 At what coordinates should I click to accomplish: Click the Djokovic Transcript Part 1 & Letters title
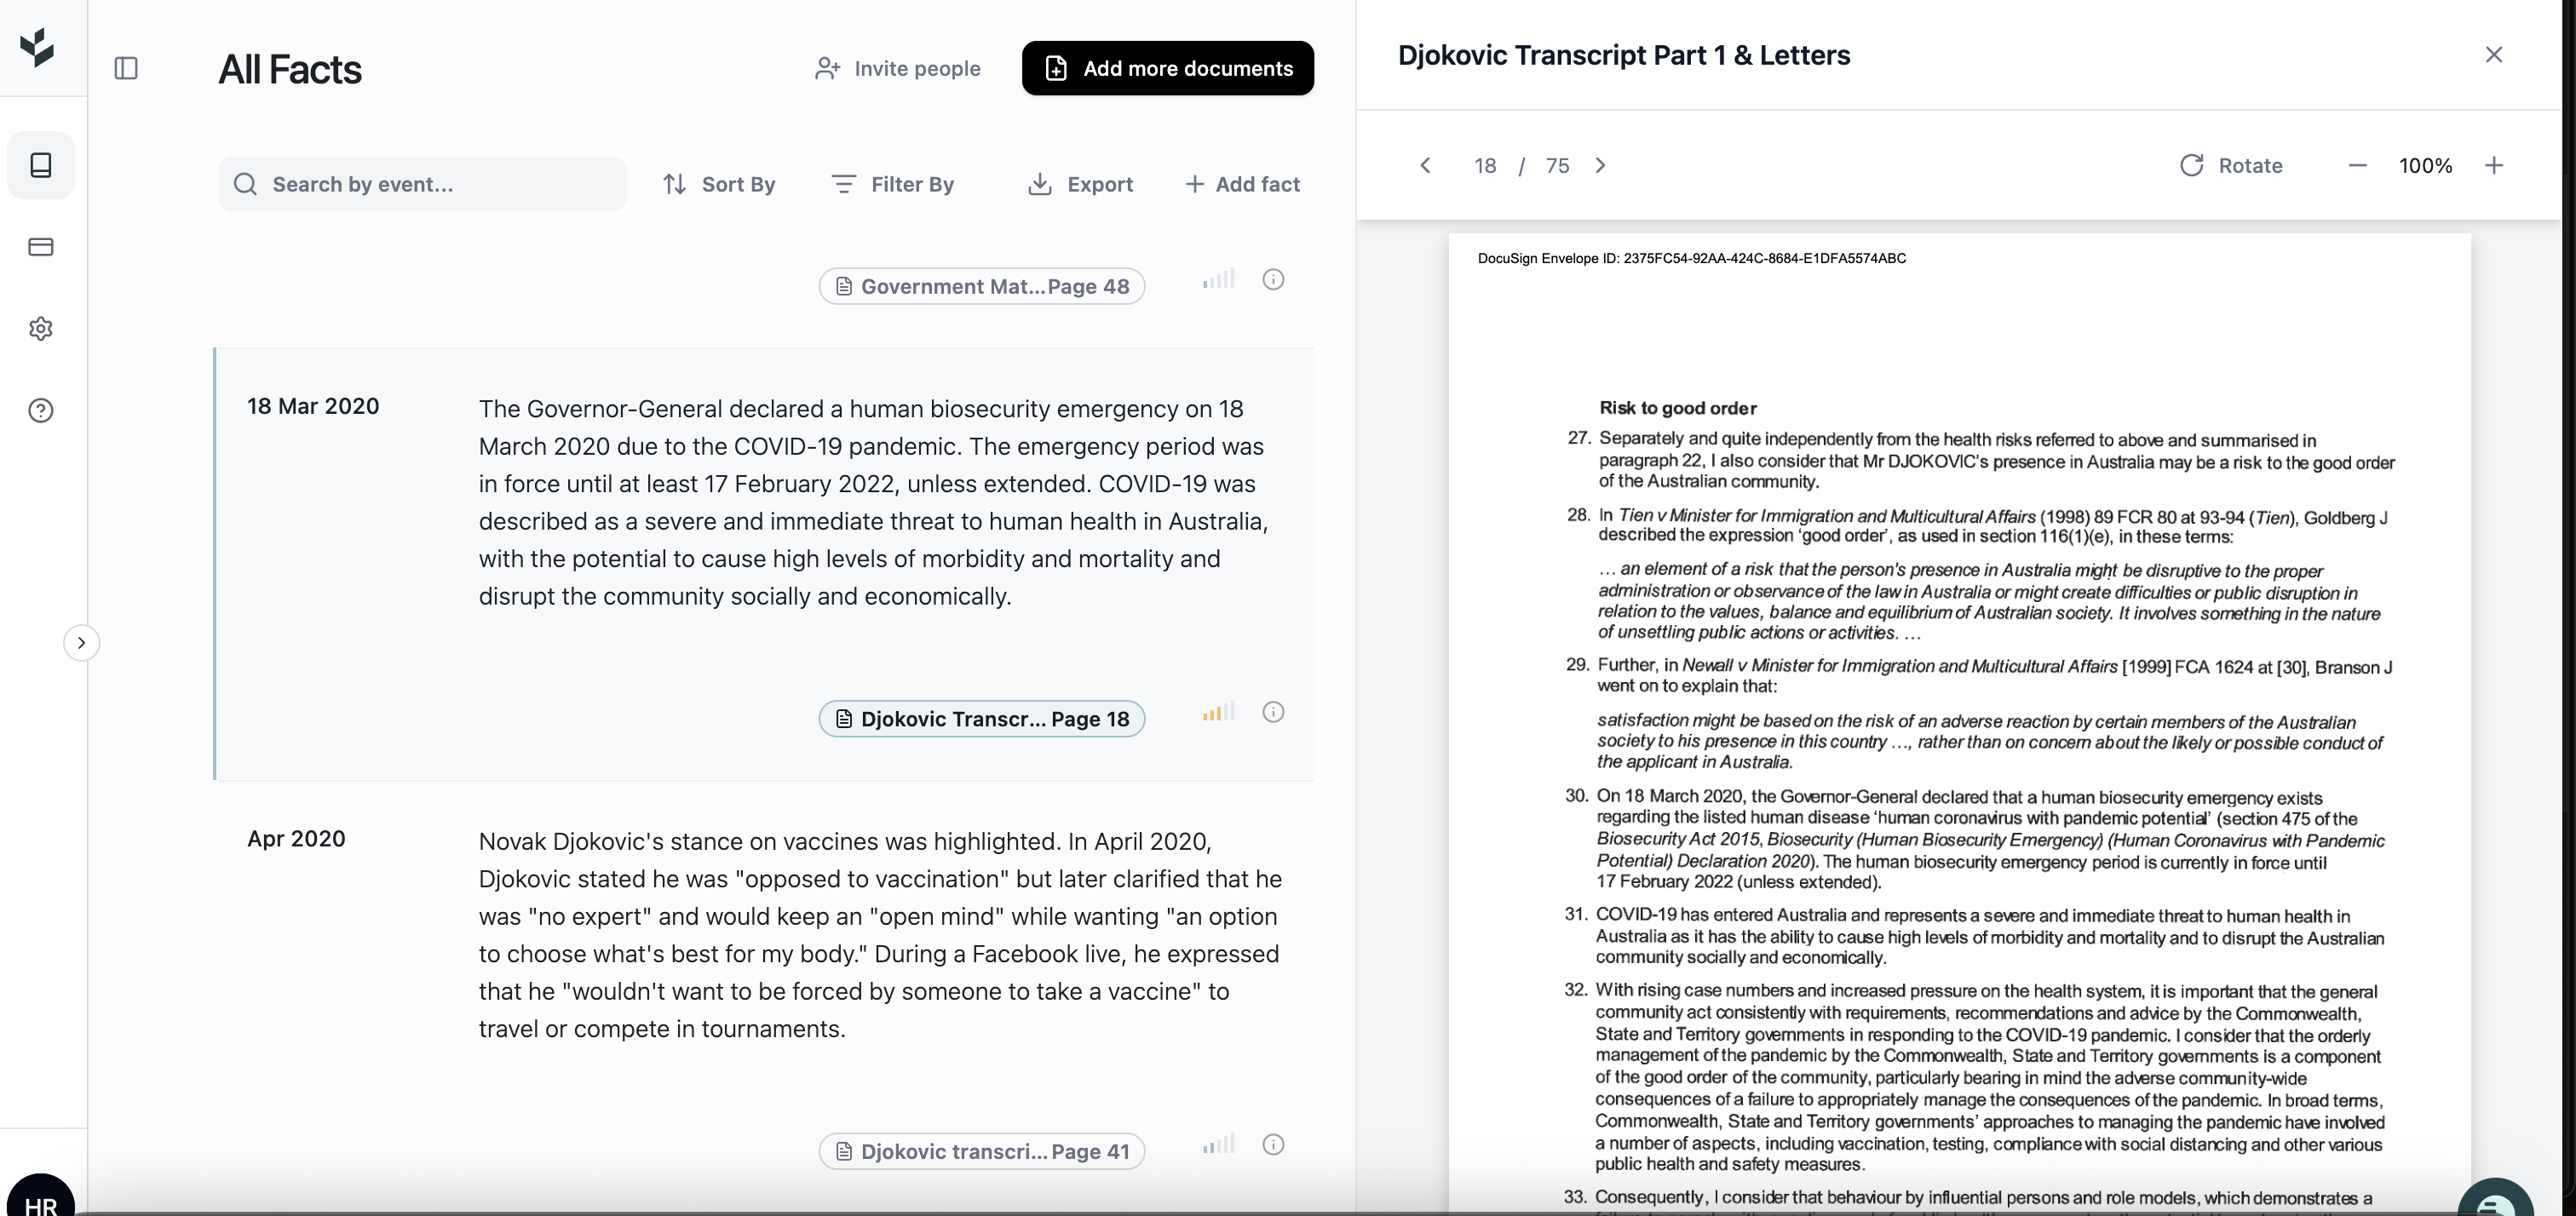tap(1624, 55)
